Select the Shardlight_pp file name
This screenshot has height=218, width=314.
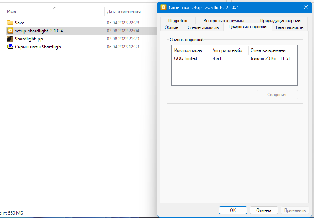tap(29, 39)
